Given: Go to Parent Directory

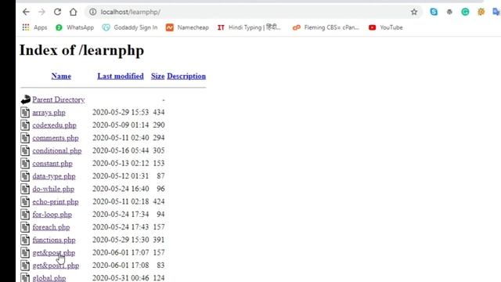Looking at the screenshot, I should click(59, 99).
